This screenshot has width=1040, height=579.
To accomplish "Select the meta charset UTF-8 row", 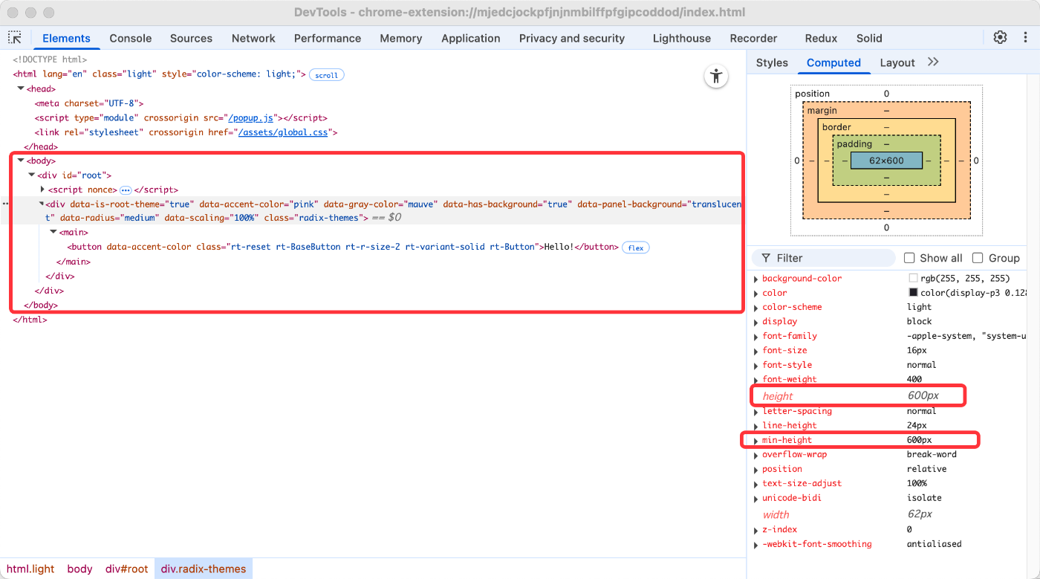I will point(89,103).
